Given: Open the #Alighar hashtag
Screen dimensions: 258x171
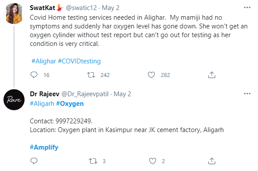Looking at the screenshot, I should [x=44, y=61].
